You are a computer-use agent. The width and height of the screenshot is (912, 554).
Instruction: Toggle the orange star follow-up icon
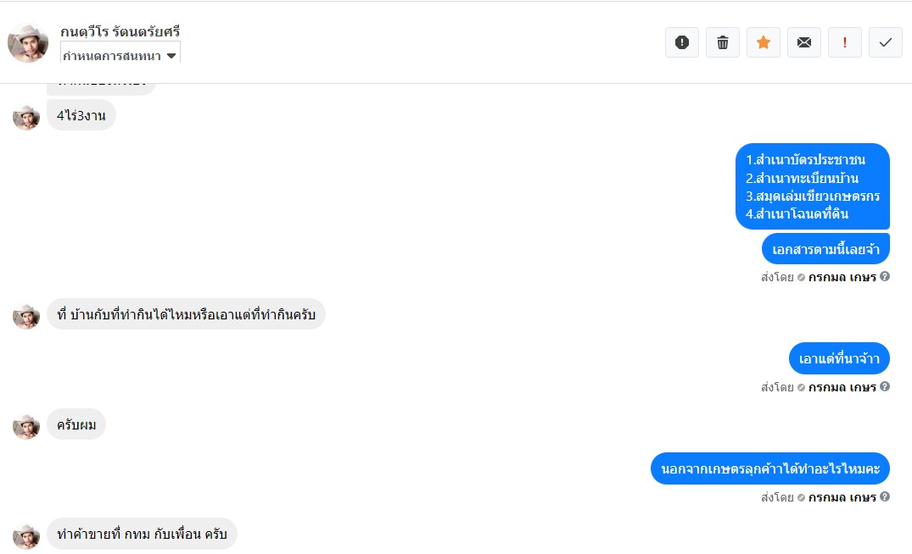764,42
